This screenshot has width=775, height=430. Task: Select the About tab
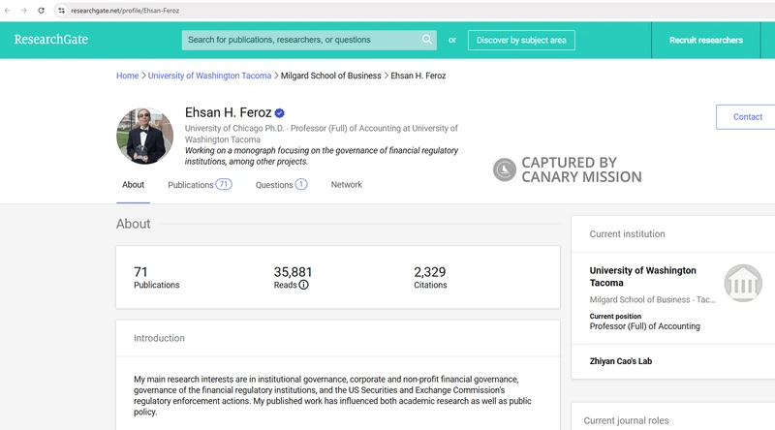point(133,185)
